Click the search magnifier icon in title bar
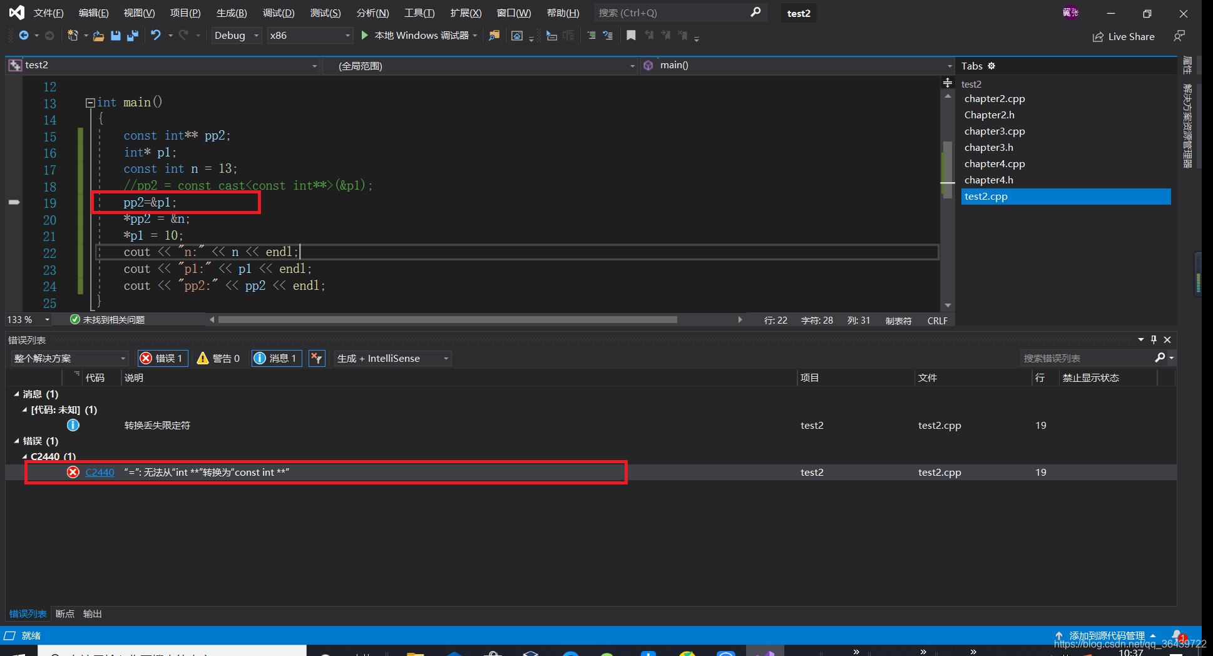 coord(755,13)
